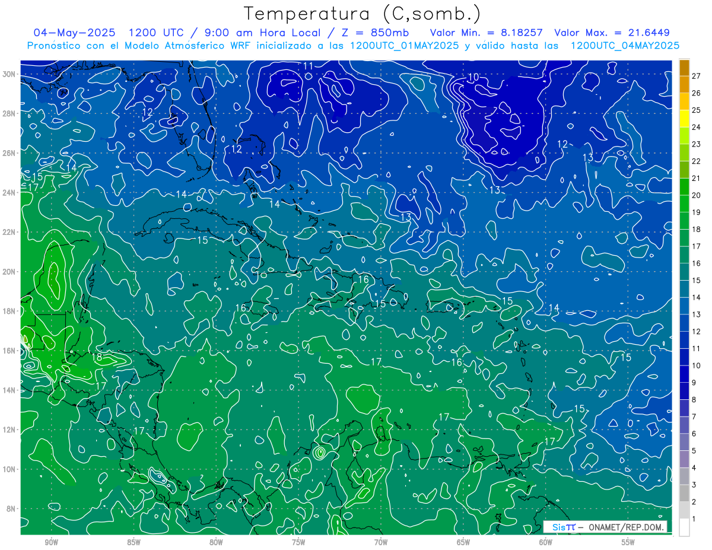Click the "11" contour label at the map top
The height and width of the screenshot is (550, 712).
308,65
